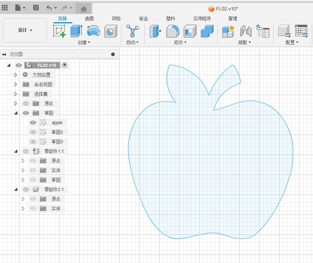Image resolution: width=313 pixels, height=263 pixels.
Task: Select the Extrude tool
Action: pos(76,31)
